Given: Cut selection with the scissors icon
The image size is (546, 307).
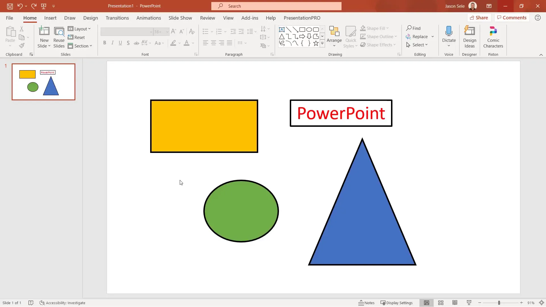Looking at the screenshot, I should pyautogui.click(x=22, y=29).
